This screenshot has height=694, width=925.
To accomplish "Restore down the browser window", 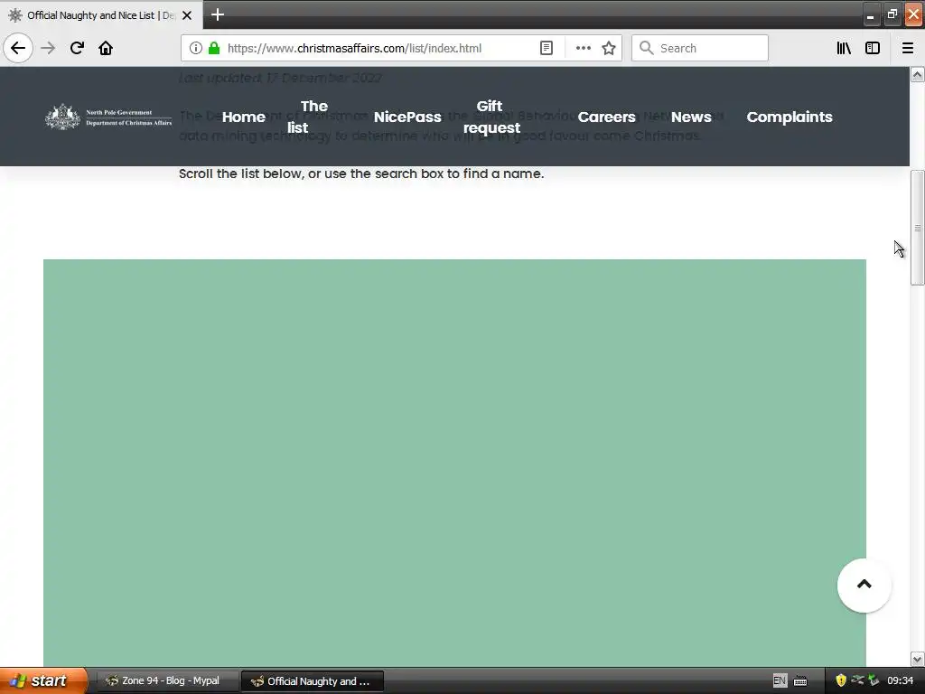I will (x=892, y=15).
